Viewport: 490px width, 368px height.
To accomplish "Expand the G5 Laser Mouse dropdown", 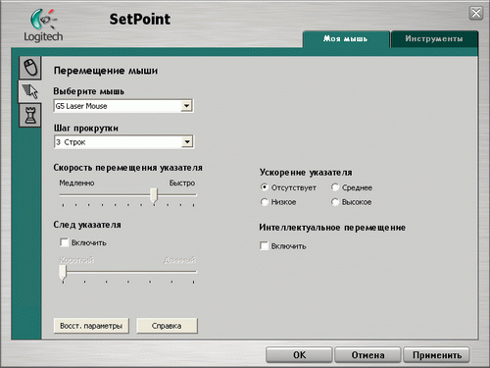I will 186,106.
